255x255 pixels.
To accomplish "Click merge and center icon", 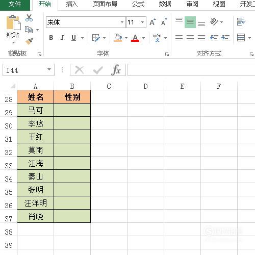I will [x=241, y=38].
